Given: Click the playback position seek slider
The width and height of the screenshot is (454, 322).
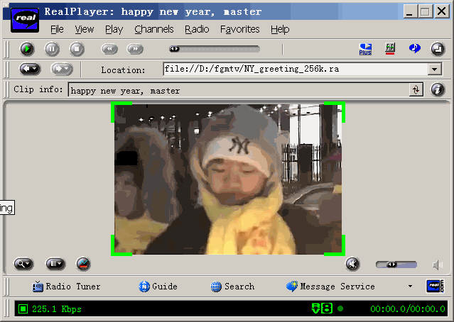Looking at the screenshot, I should pos(214,49).
